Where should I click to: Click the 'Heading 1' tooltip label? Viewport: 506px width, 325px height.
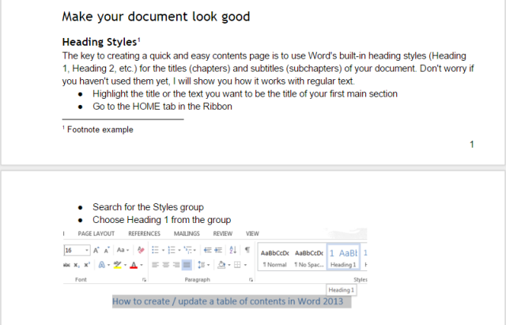342,290
